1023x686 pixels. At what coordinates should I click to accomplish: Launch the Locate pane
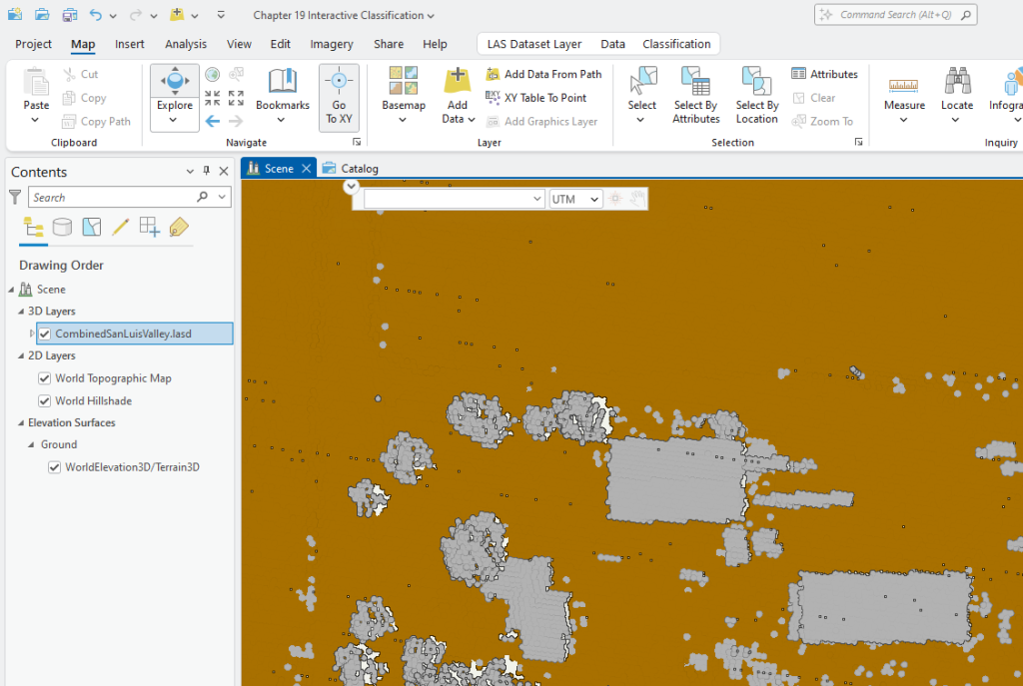tap(957, 90)
